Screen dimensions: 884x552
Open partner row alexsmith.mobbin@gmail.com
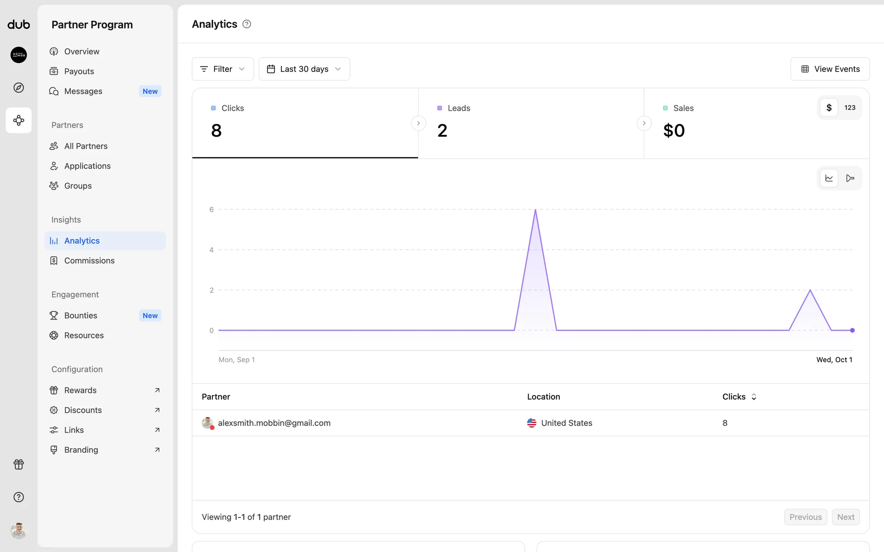tap(274, 423)
